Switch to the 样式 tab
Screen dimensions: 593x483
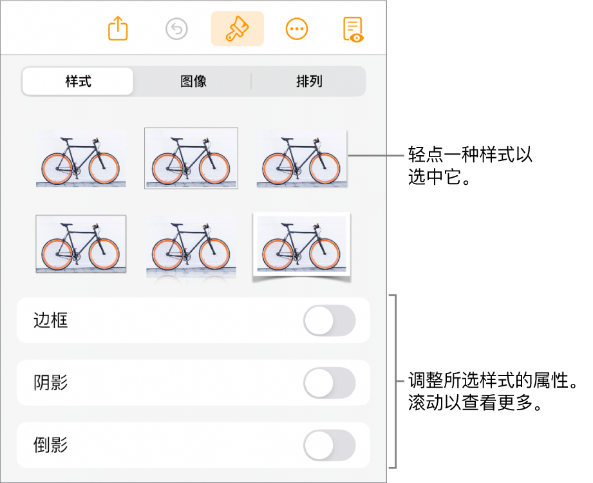click(x=78, y=82)
